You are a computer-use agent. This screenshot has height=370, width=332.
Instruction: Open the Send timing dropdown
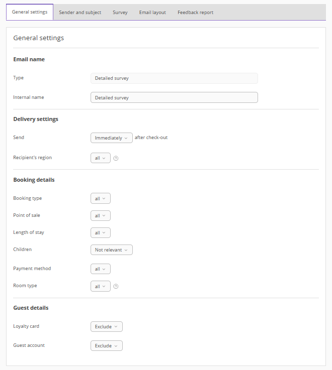[x=111, y=138]
